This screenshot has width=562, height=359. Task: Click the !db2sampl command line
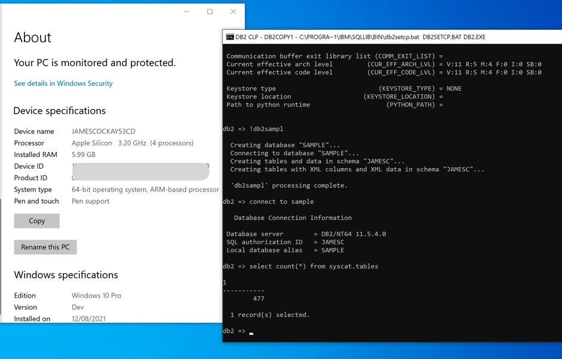(253, 129)
